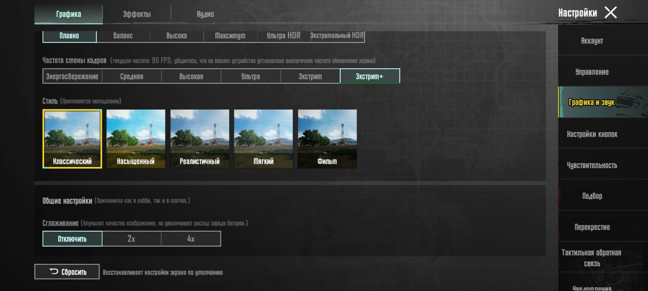Set frame rate to Высокая
This screenshot has height=291, width=648.
coord(191,76)
